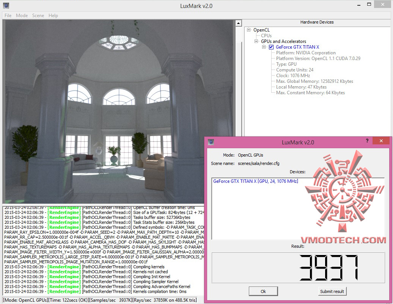Click the Kernels not cached log line
This screenshot has width=393, height=304.
(86, 272)
